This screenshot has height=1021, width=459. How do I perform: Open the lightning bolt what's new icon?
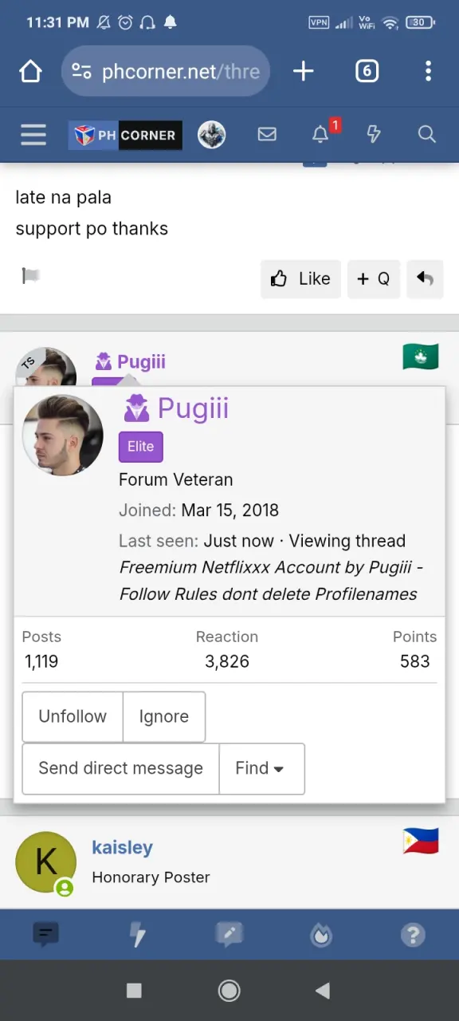tap(374, 135)
